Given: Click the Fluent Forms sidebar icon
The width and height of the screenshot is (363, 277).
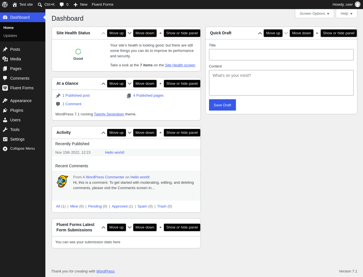Looking at the screenshot, I should 5,88.
